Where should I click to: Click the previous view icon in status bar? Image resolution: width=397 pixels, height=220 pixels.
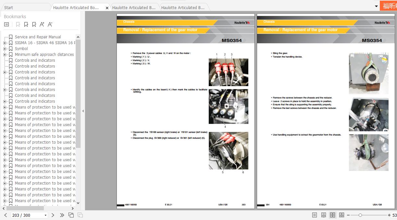click(71, 215)
